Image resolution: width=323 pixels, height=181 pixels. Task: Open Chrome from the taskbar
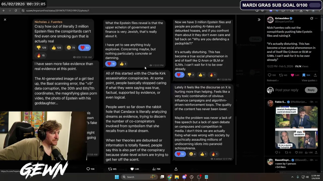169,177
